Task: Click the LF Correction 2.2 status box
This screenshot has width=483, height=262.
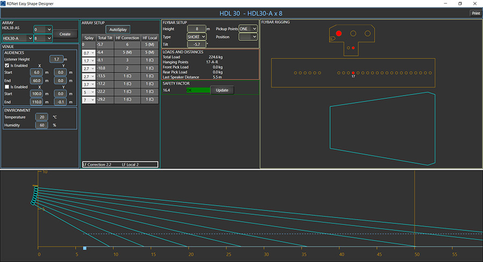Action: [x=120, y=165]
